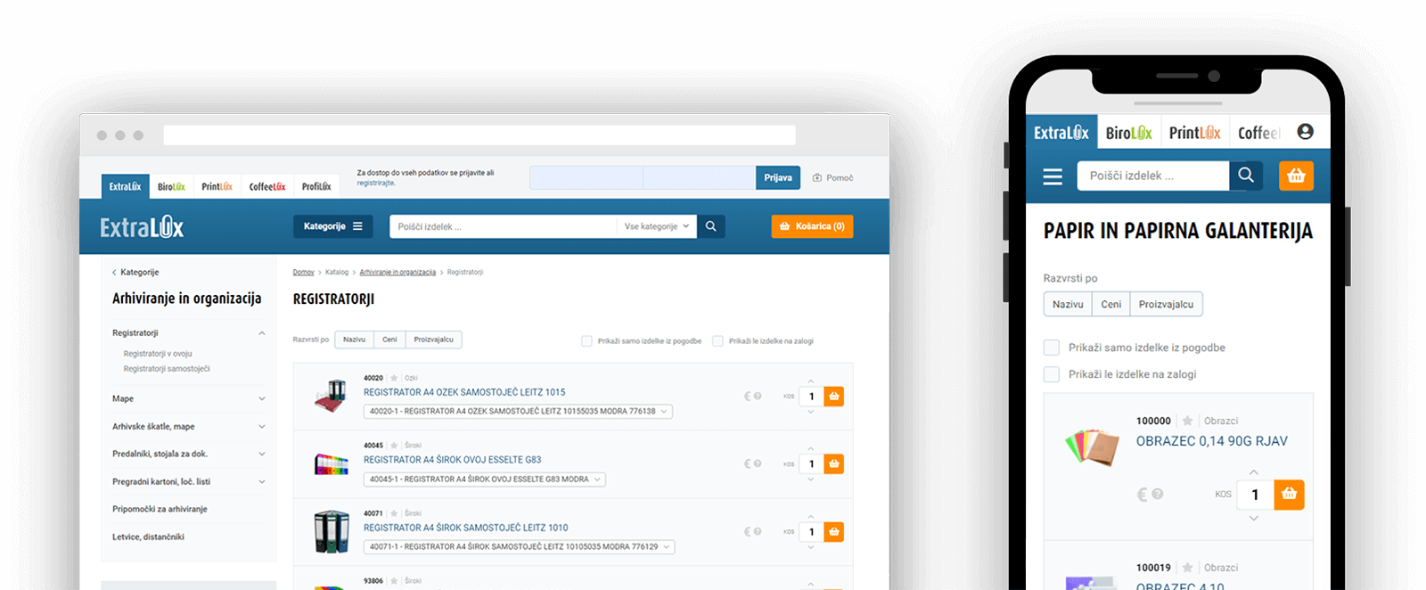Select the PrintLux tab on the phone

[x=1195, y=133]
